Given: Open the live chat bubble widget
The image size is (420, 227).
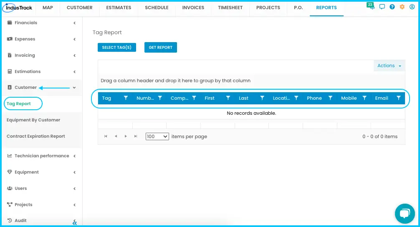Looking at the screenshot, I should point(405,213).
